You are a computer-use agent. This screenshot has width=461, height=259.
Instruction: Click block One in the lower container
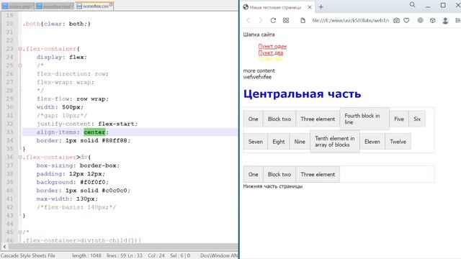(253, 174)
